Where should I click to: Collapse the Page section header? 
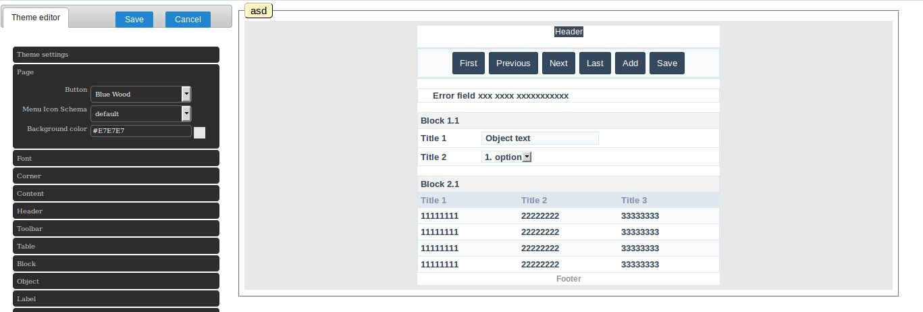point(115,72)
